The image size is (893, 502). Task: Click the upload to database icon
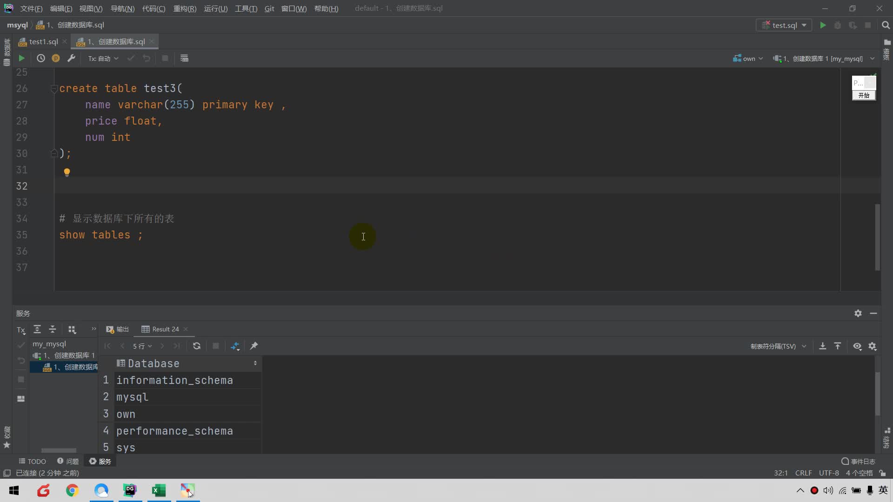tap(838, 346)
